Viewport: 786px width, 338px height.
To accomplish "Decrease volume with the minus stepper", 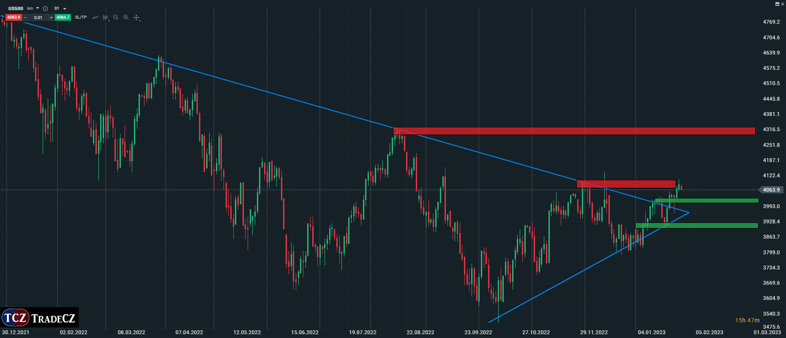I will pyautogui.click(x=25, y=17).
